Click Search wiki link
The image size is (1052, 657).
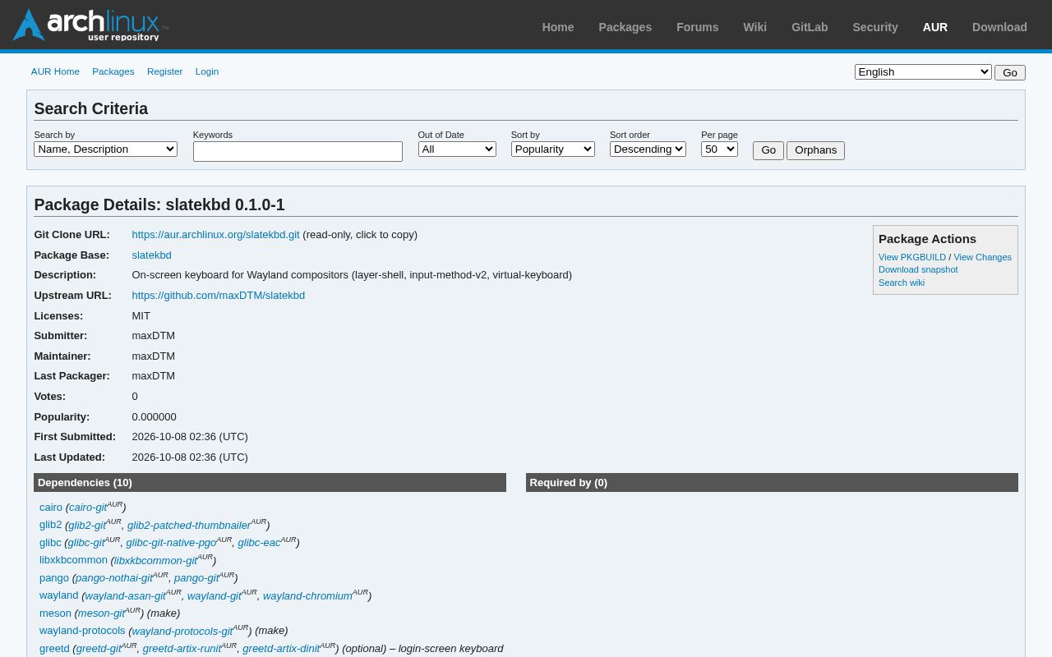tap(902, 283)
